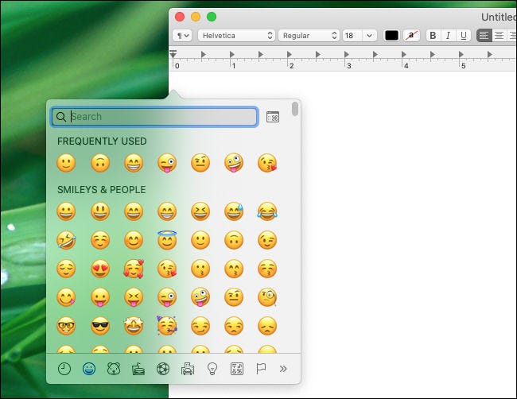
Task: Click the font size field showing 18
Action: [x=352, y=36]
